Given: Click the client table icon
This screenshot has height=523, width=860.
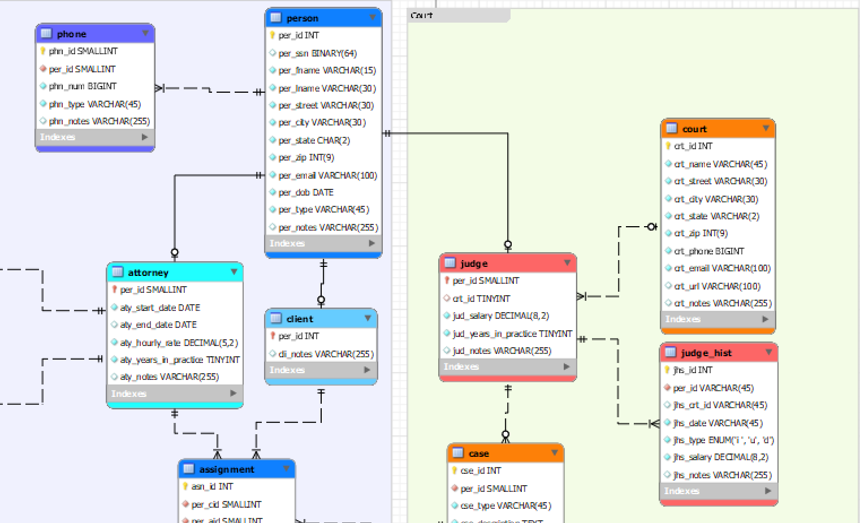Looking at the screenshot, I should tap(276, 318).
